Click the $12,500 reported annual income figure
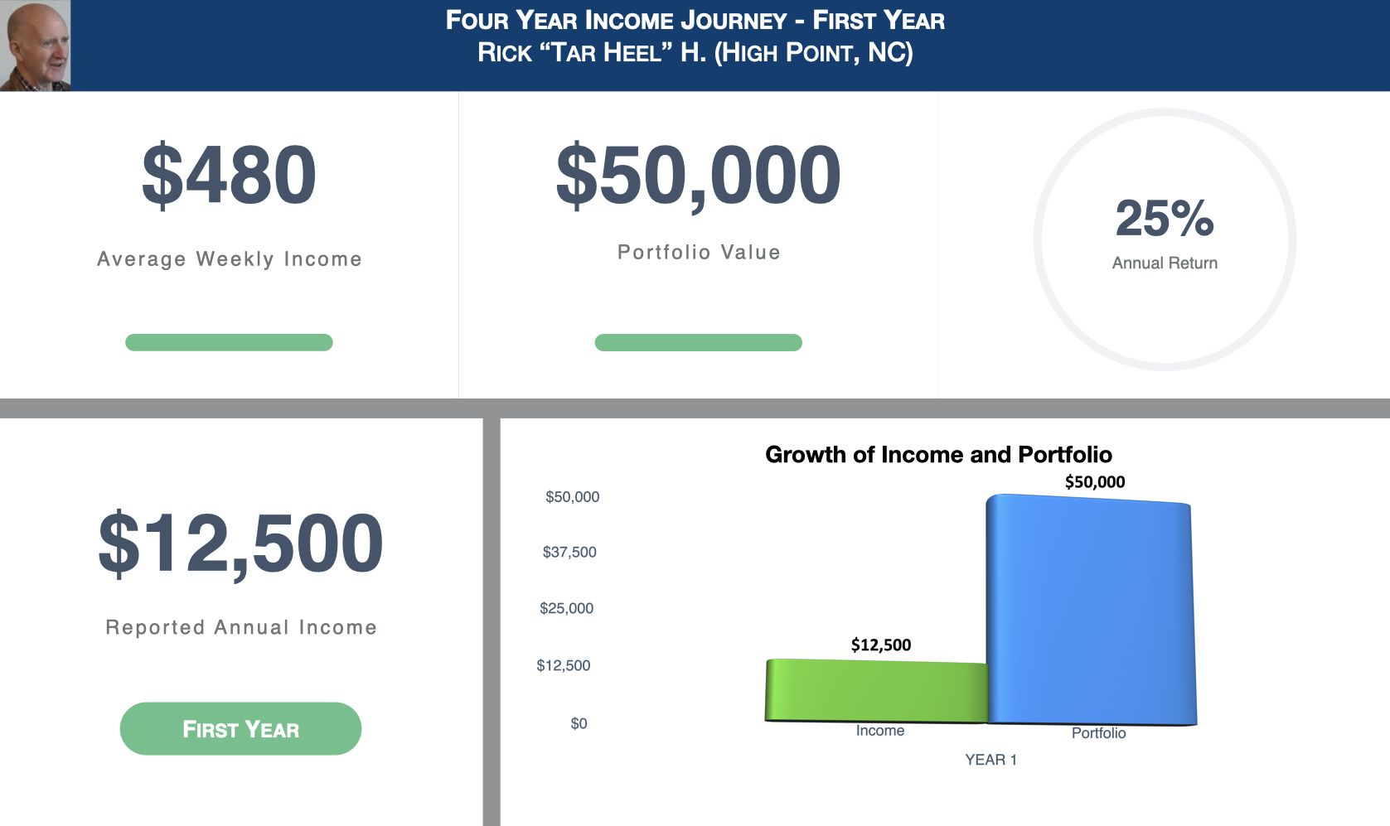 point(240,543)
